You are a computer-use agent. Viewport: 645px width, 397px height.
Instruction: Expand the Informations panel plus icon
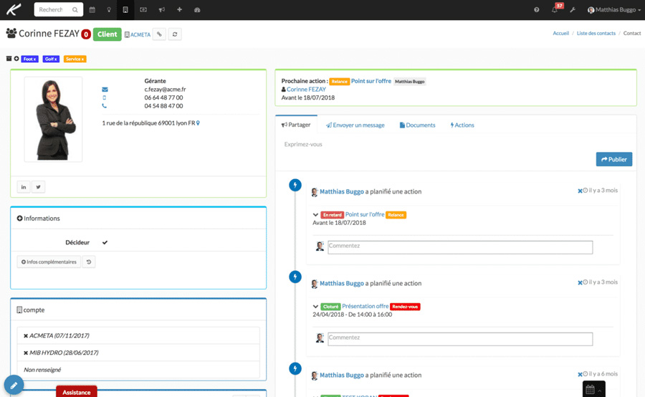click(20, 219)
